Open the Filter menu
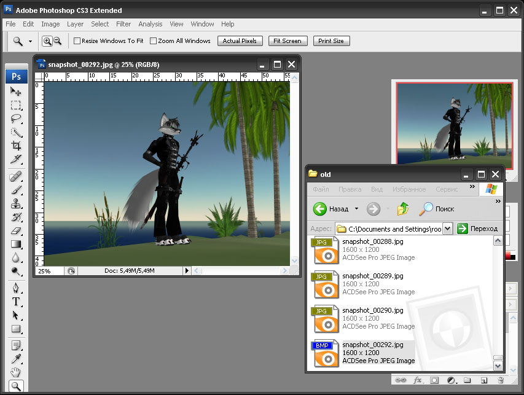This screenshot has width=524, height=395. click(x=123, y=24)
